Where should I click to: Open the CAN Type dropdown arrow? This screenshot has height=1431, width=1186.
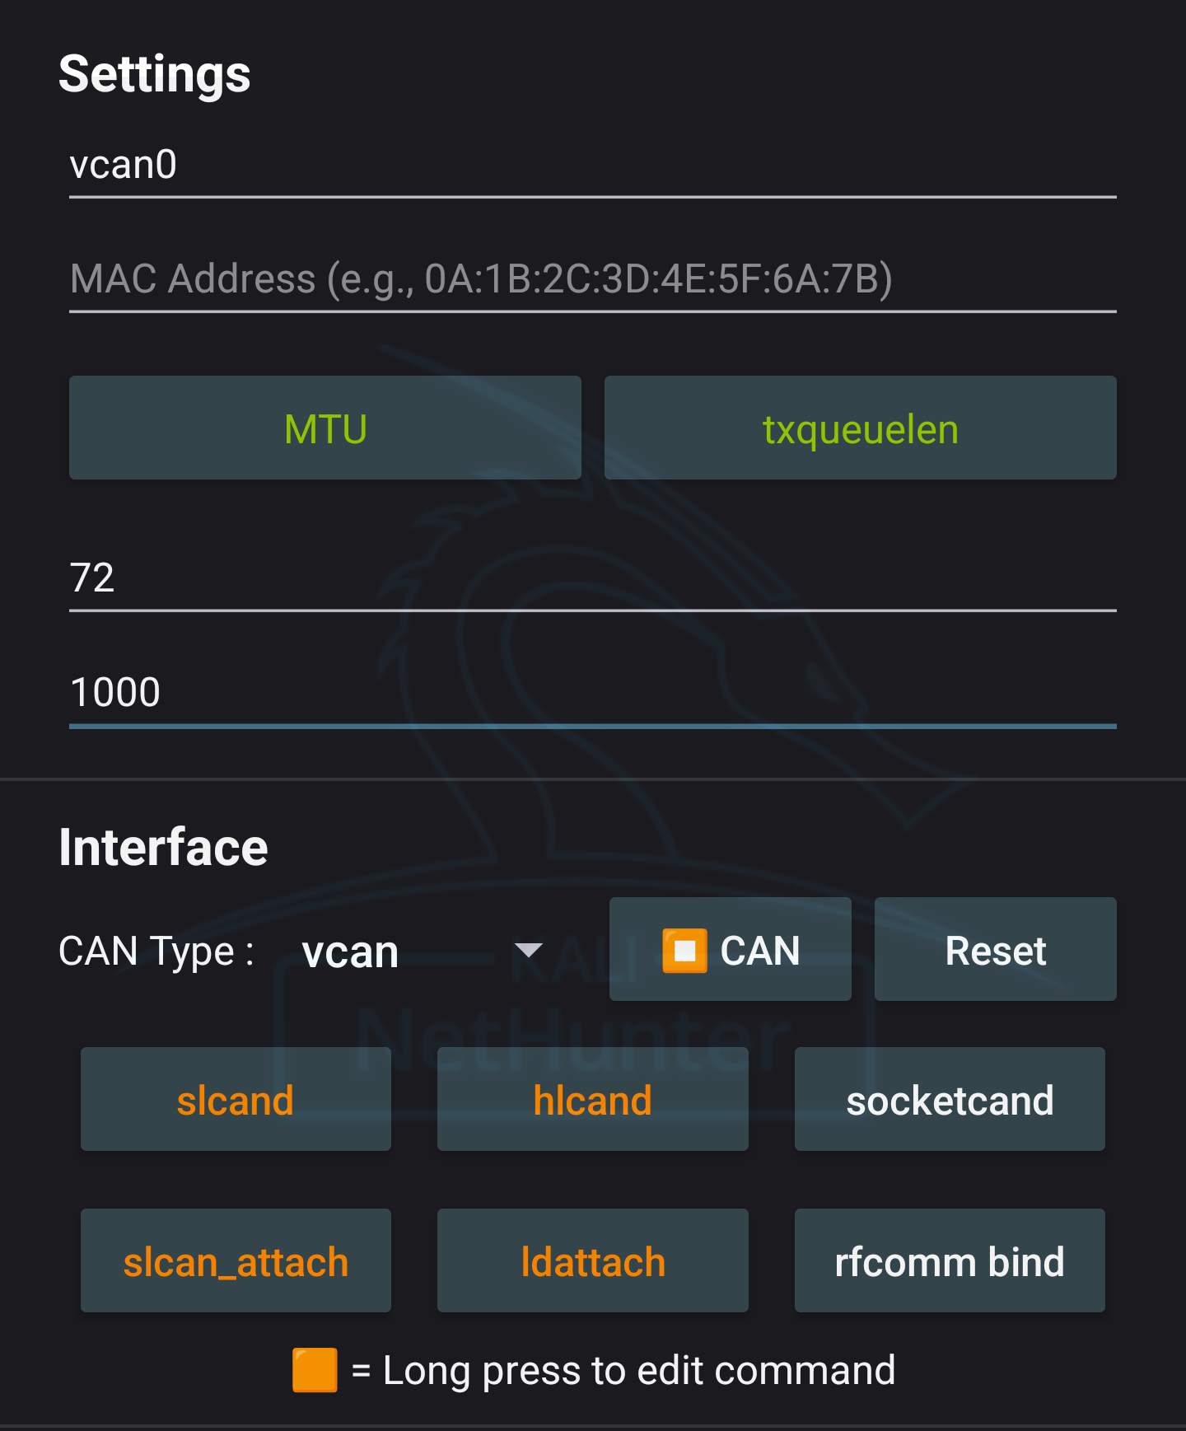pyautogui.click(x=528, y=951)
